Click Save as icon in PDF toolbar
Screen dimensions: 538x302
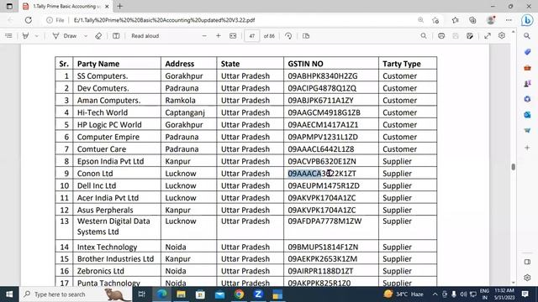click(470, 35)
